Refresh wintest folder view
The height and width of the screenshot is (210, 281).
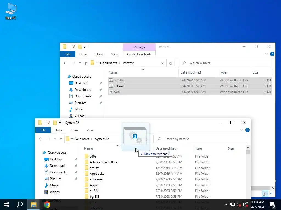tap(171, 63)
